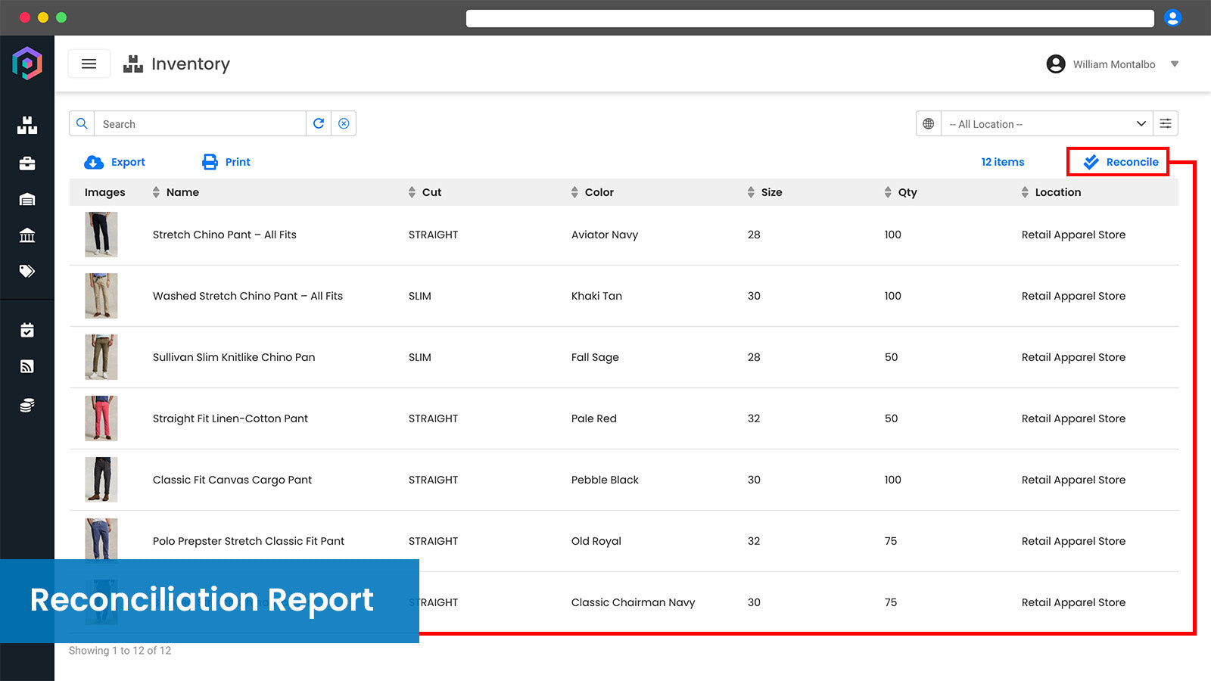This screenshot has width=1211, height=681.
Task: Select 'Classic Fit Canvas Cargo Pant' name
Action: (x=232, y=480)
